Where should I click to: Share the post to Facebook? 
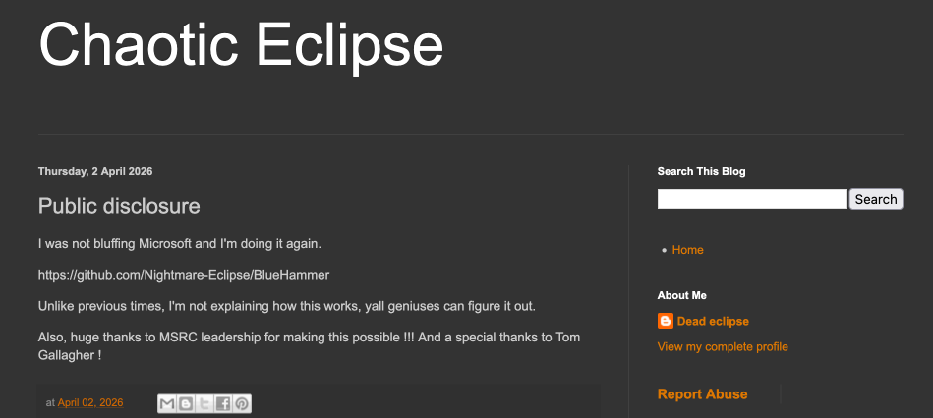pos(223,403)
